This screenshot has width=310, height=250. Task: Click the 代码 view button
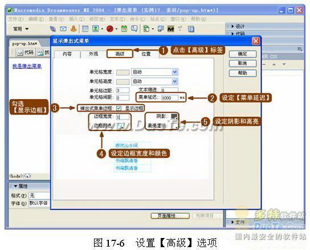(x=26, y=52)
